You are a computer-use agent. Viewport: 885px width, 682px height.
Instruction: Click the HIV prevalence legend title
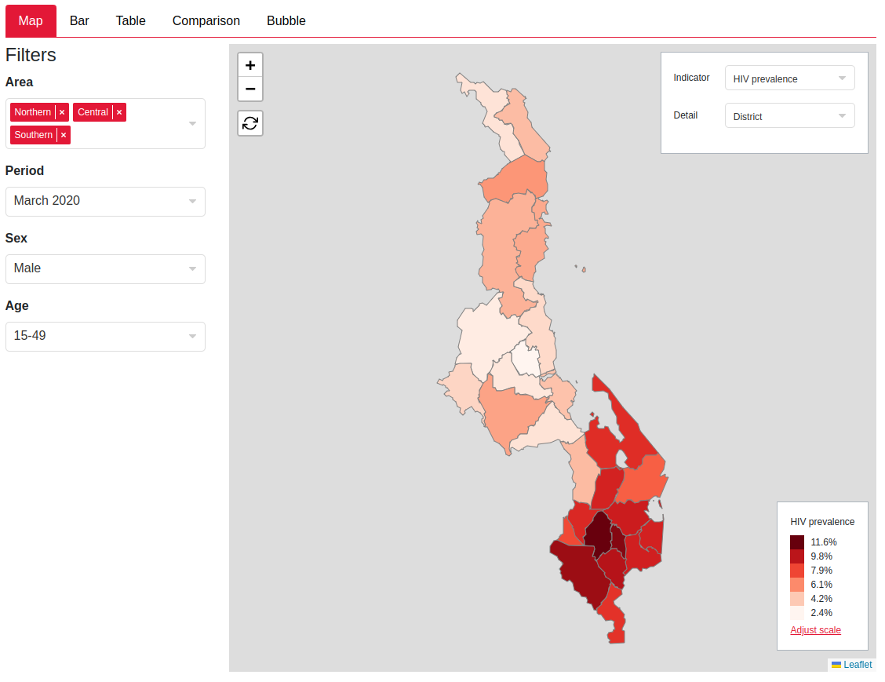(x=822, y=522)
